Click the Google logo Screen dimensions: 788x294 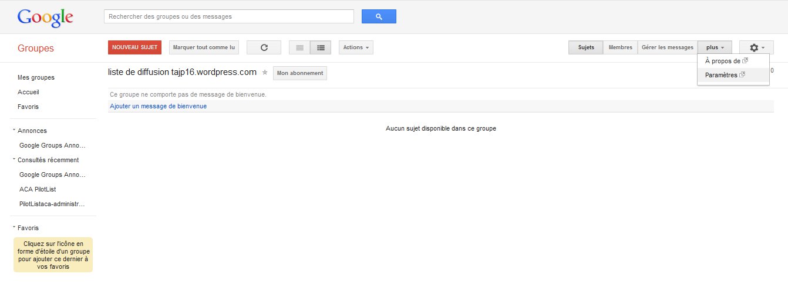[x=45, y=18]
